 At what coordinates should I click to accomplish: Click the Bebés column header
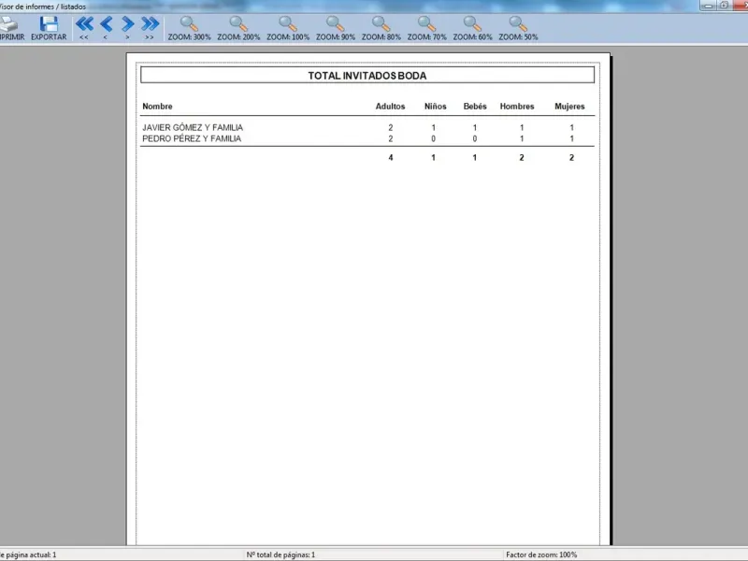point(475,107)
